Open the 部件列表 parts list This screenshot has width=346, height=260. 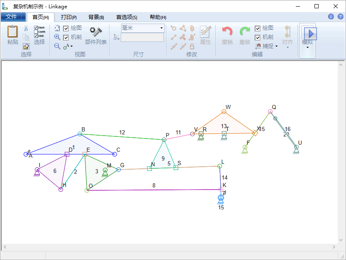[96, 35]
